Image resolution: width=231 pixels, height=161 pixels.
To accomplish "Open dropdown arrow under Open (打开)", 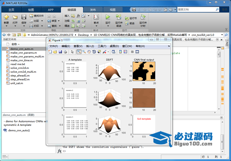I will coord(15,26).
